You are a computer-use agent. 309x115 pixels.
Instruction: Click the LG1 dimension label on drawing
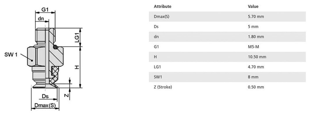[77, 38]
